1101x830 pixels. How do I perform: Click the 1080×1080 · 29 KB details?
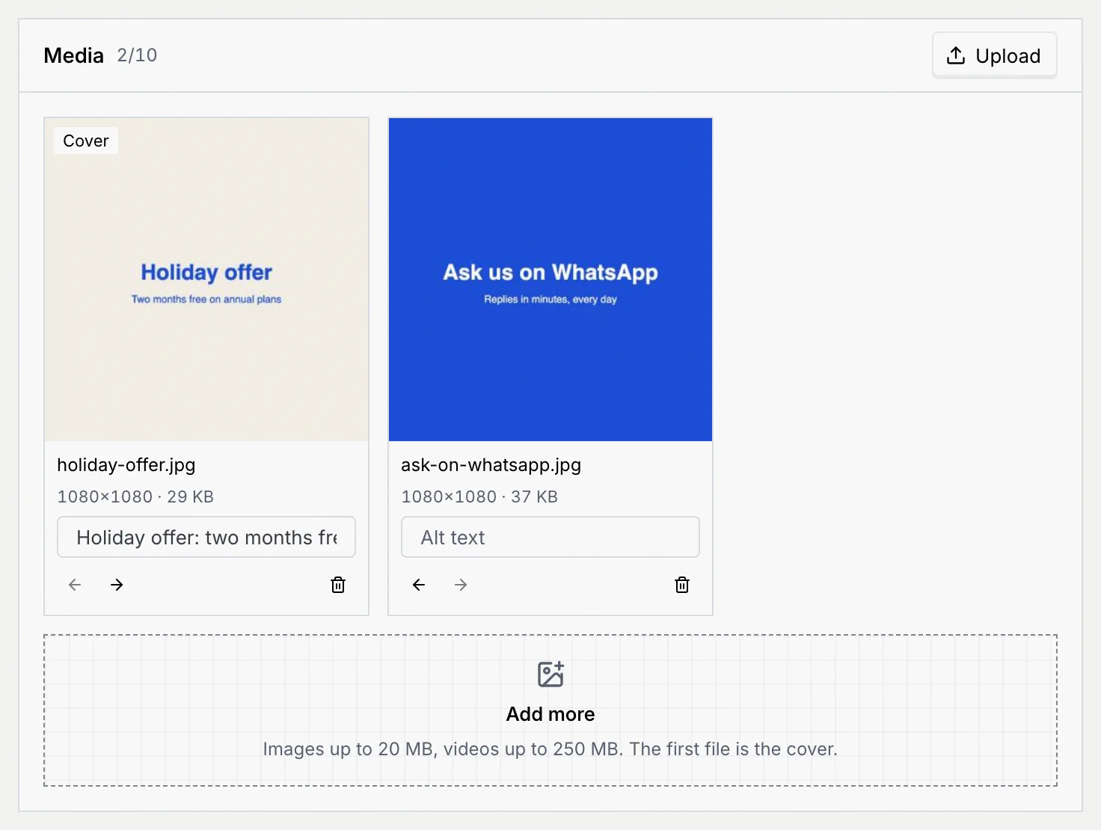[x=135, y=497]
